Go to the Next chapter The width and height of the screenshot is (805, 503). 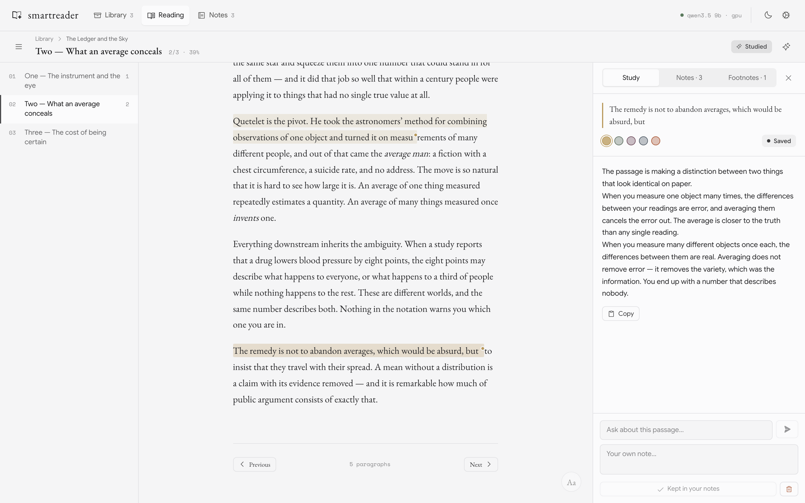coord(481,464)
